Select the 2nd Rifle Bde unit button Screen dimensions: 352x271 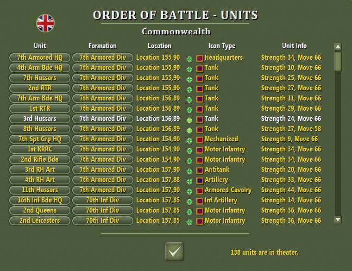coord(40,159)
